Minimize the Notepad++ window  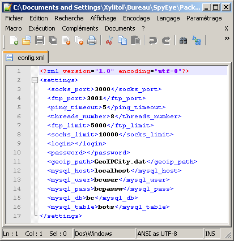coord(206,7)
